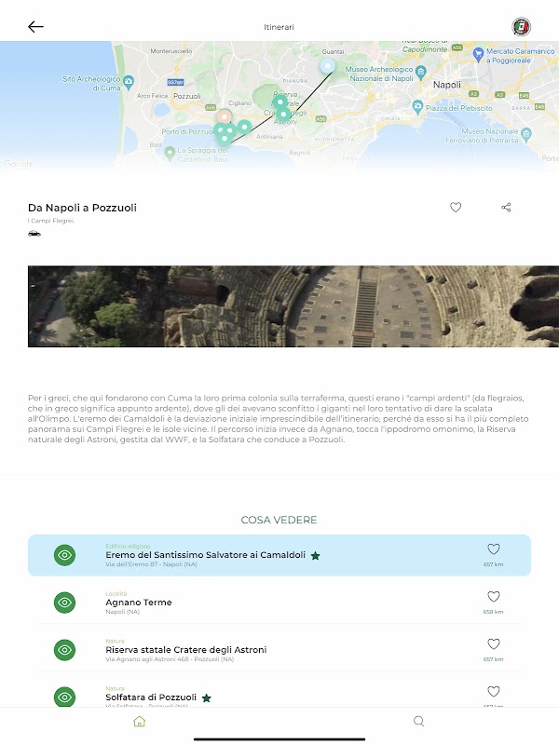Add Agnano Terme to favorites

494,597
